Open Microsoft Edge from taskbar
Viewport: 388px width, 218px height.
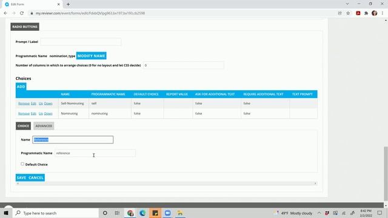[x=142, y=213]
